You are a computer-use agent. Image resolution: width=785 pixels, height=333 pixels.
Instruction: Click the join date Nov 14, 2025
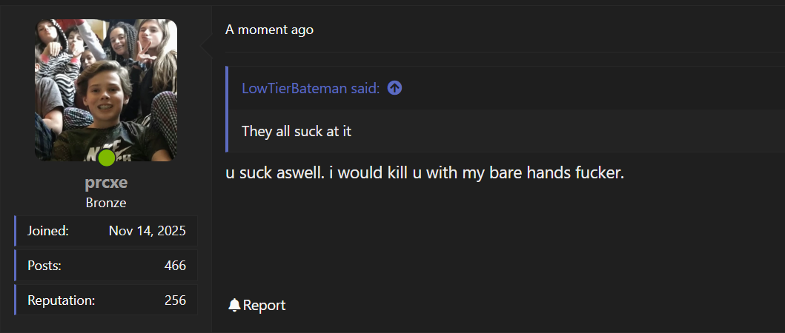148,230
